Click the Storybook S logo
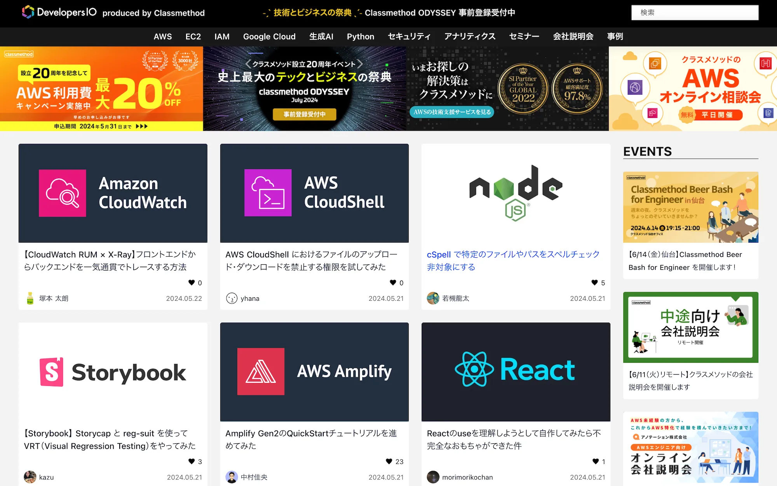This screenshot has width=777, height=486. pyautogui.click(x=52, y=372)
